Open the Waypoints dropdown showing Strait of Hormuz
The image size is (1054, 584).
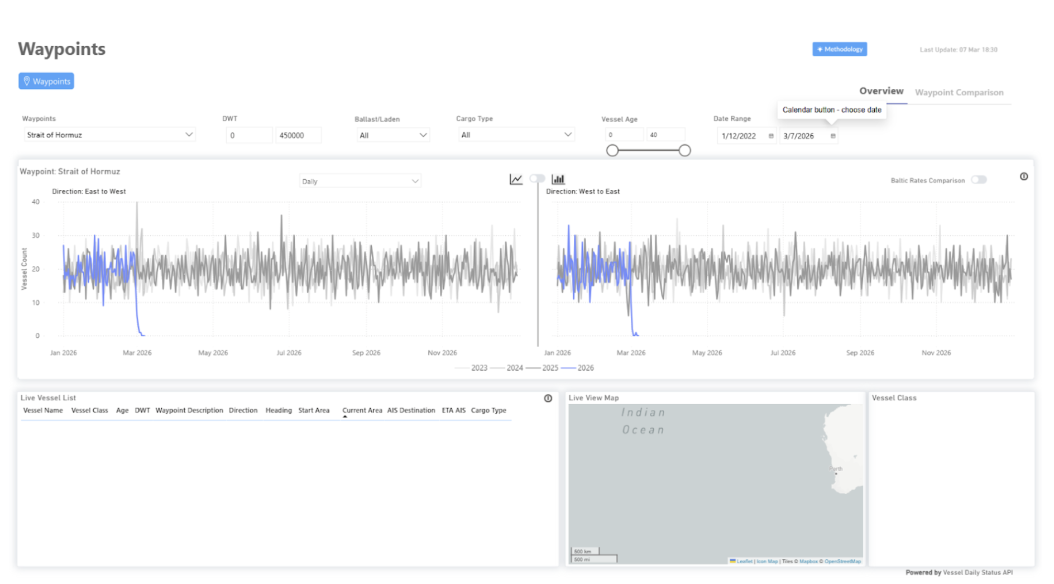pos(109,135)
